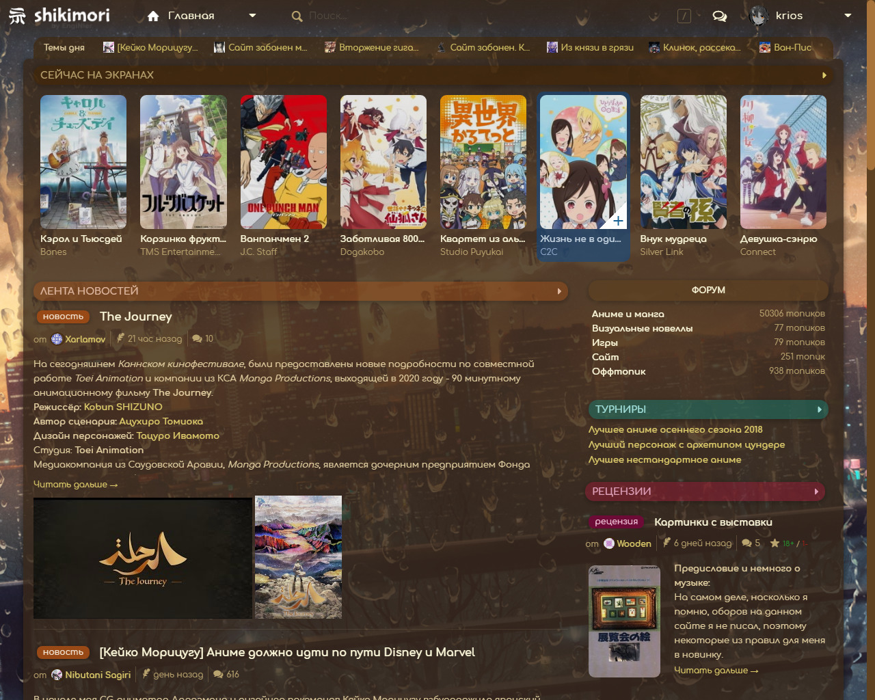Open the [Кейко Морицугу] Disney and Marvel news title
Image resolution: width=875 pixels, height=700 pixels.
point(287,652)
